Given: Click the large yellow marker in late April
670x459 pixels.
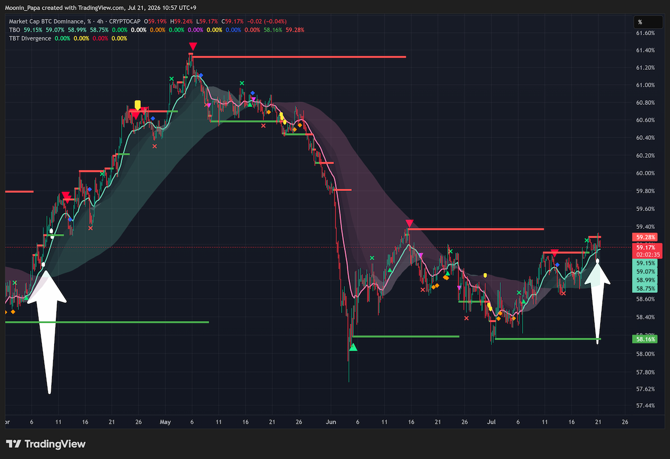Looking at the screenshot, I should (137, 105).
